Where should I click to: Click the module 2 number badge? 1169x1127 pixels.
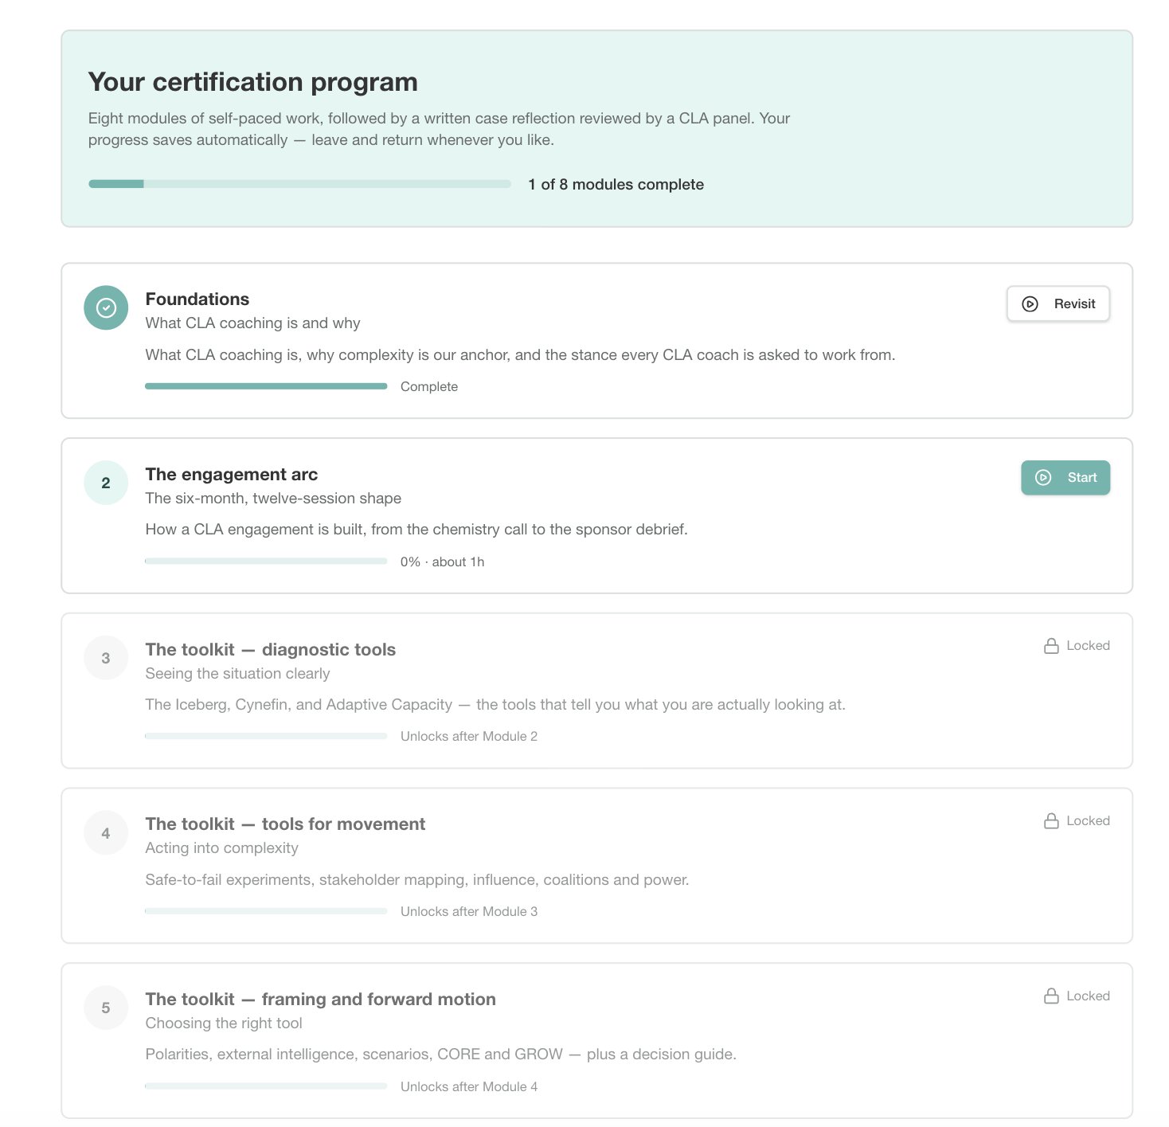tap(106, 483)
